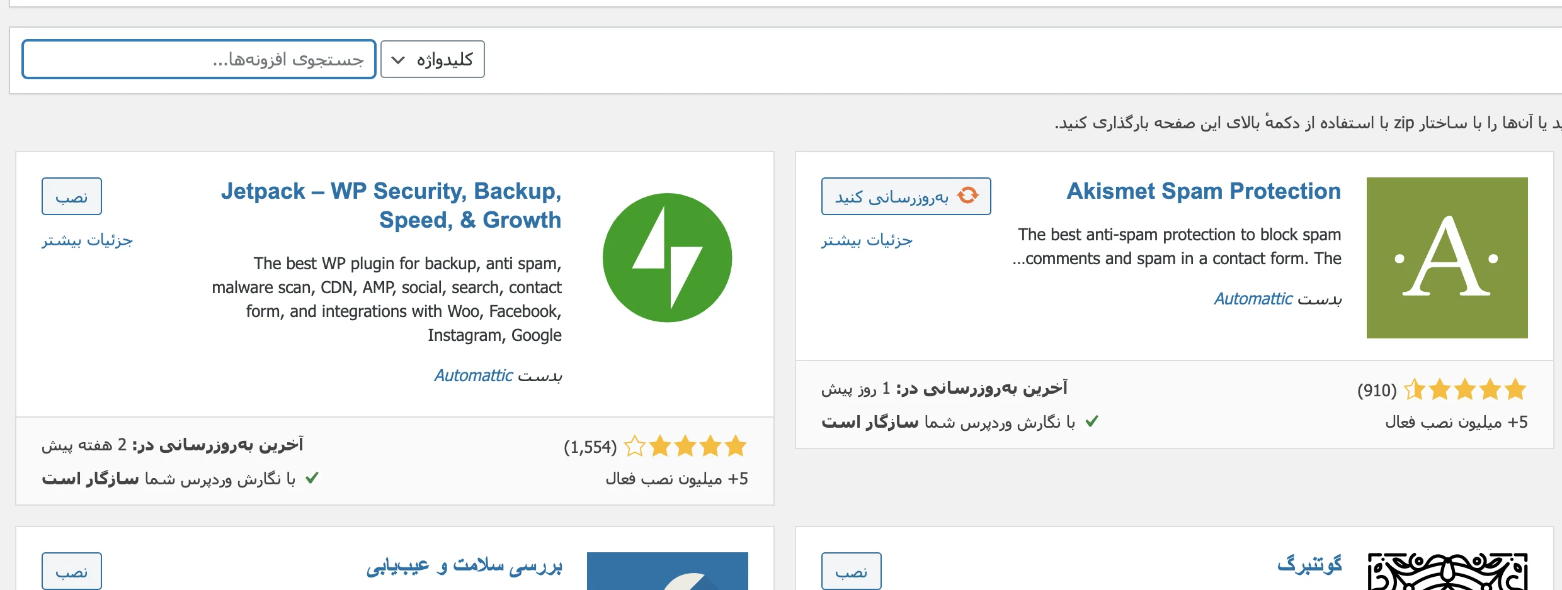Click Jetpack's +5 میلیون نصب فعال text
The height and width of the screenshot is (590, 1562).
tap(677, 479)
